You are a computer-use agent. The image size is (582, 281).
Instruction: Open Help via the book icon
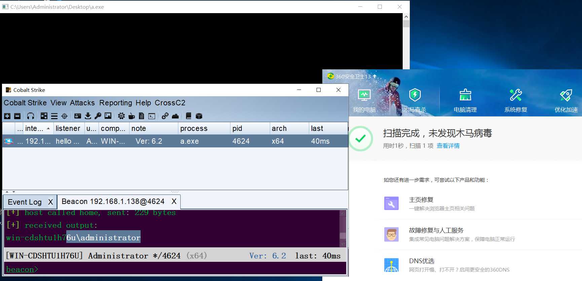(x=189, y=116)
